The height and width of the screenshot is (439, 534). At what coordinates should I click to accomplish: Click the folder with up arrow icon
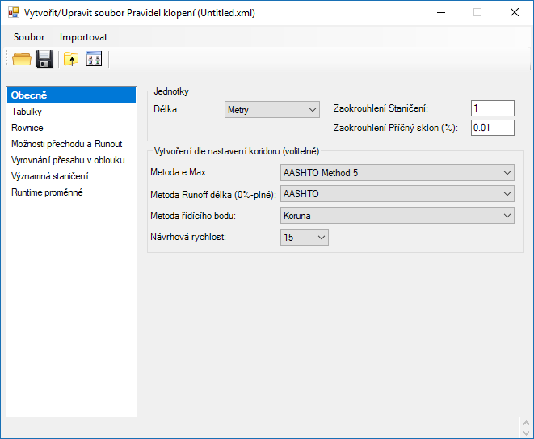(x=71, y=59)
